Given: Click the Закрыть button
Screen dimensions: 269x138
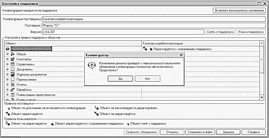Looking at the screenshot, I should pyautogui.click(x=228, y=132).
